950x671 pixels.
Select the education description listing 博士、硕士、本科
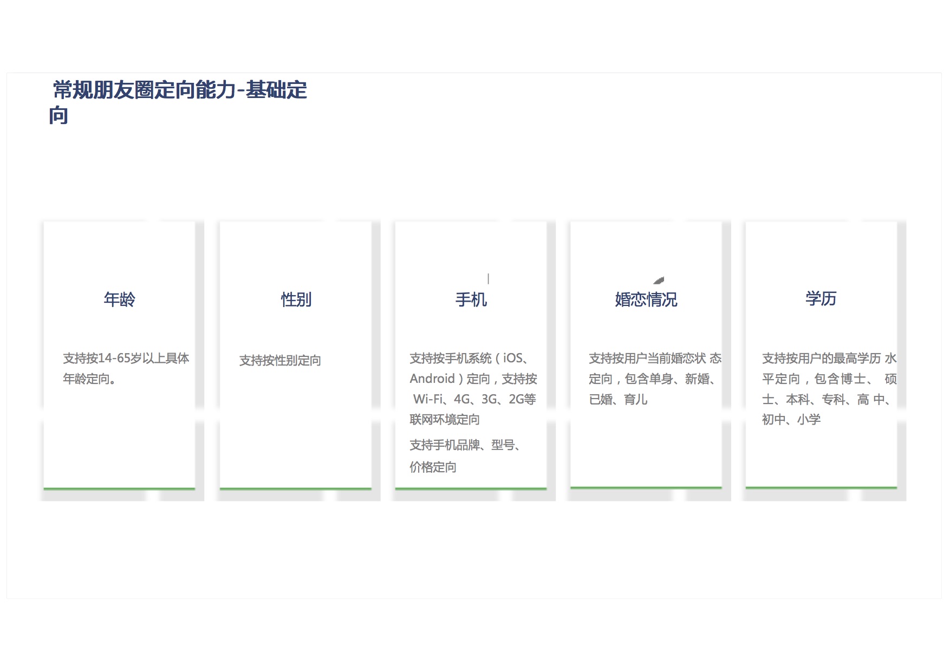829,388
